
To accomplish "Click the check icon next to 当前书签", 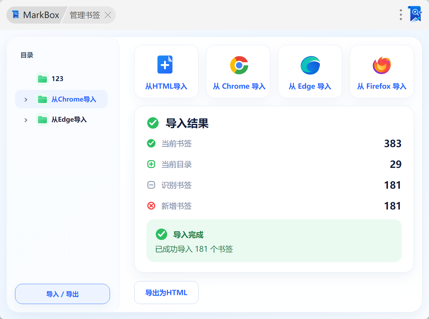I will coord(151,143).
